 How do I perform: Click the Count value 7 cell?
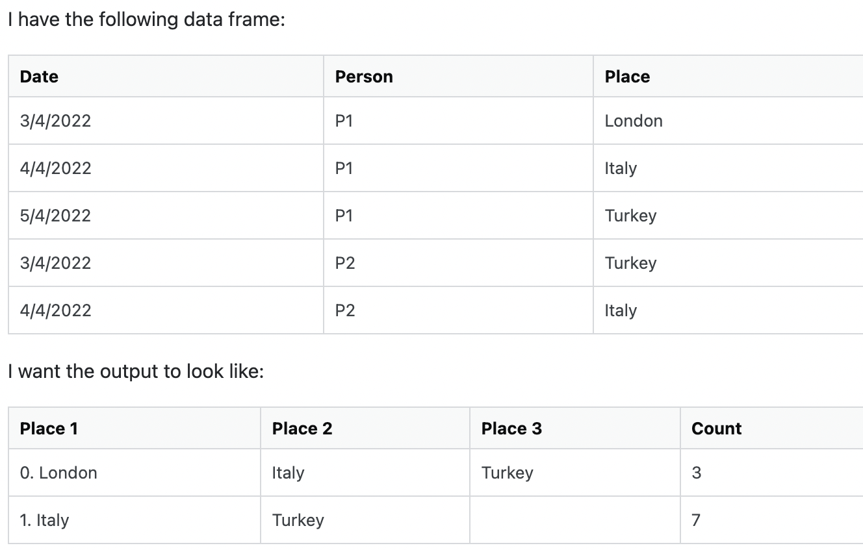coord(697,520)
